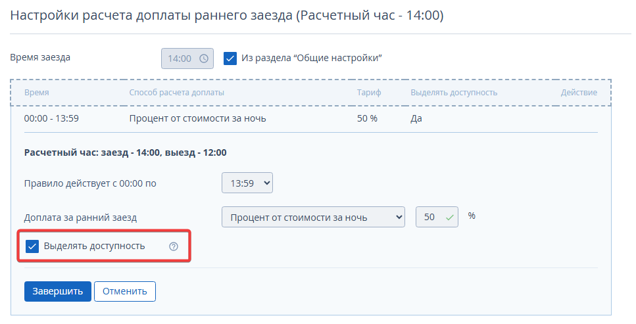Click the 00:00 - 13:59 time cell
Image resolution: width=636 pixels, height=324 pixels.
click(x=51, y=118)
